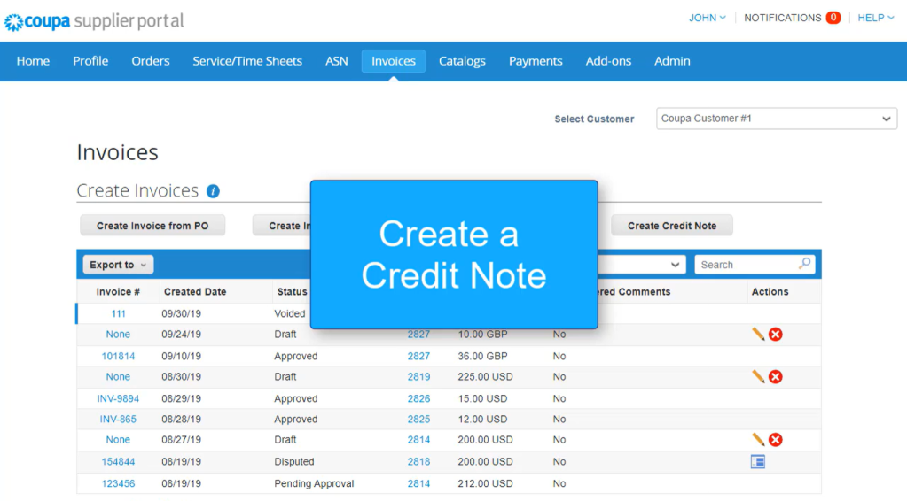Delete the 08/27/19 draft invoice
This screenshot has height=501, width=907.
click(776, 440)
